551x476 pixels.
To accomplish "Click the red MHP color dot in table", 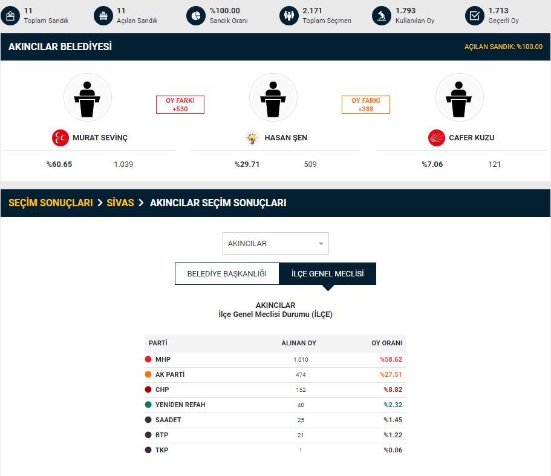I will pyautogui.click(x=148, y=359).
